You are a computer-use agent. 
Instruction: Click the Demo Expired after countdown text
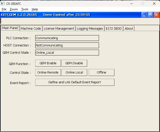[66, 15]
